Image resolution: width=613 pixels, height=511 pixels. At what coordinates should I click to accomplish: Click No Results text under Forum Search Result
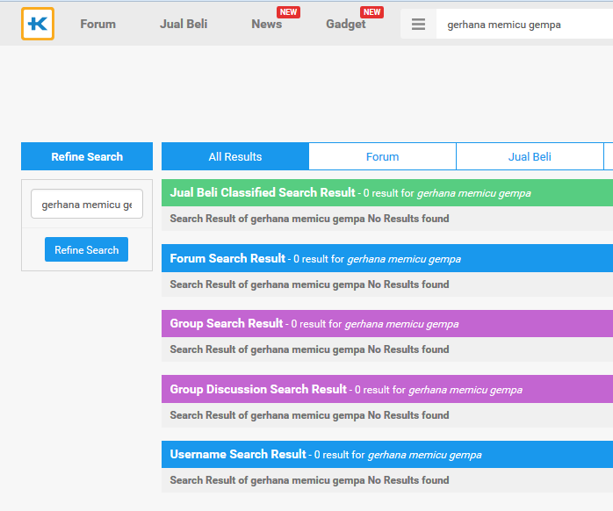(309, 284)
